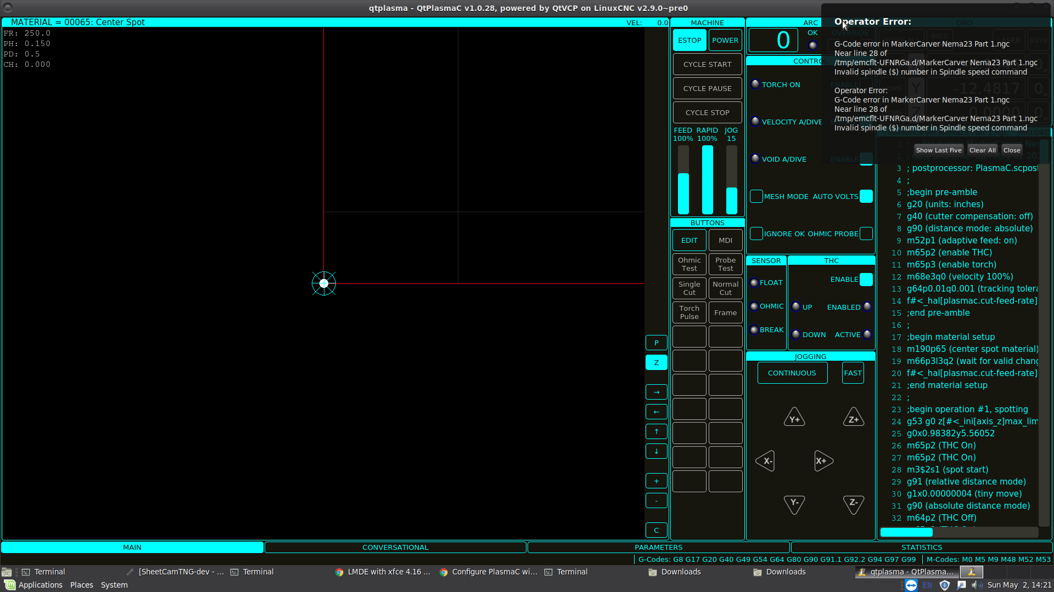The height and width of the screenshot is (592, 1054).
Task: Toggle MESH MODE checkbox
Action: pos(756,196)
